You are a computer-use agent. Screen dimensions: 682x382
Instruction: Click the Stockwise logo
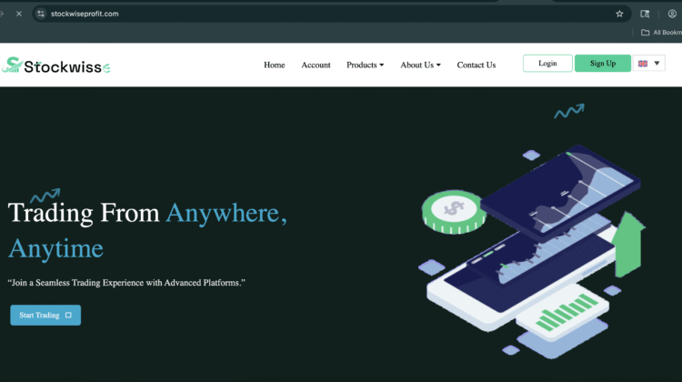[56, 65]
